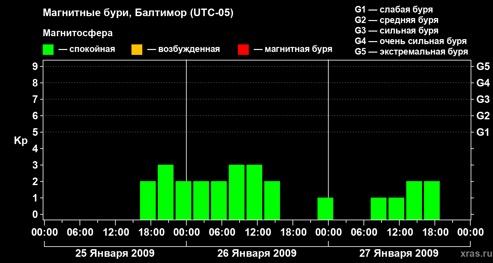Select the '26 Января 2009' date label
493x263 pixels.
[x=257, y=253]
